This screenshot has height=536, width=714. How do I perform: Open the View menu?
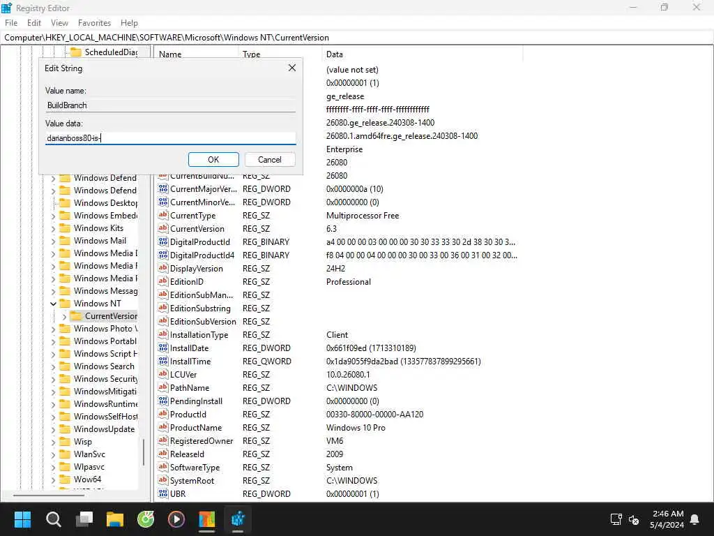click(59, 23)
